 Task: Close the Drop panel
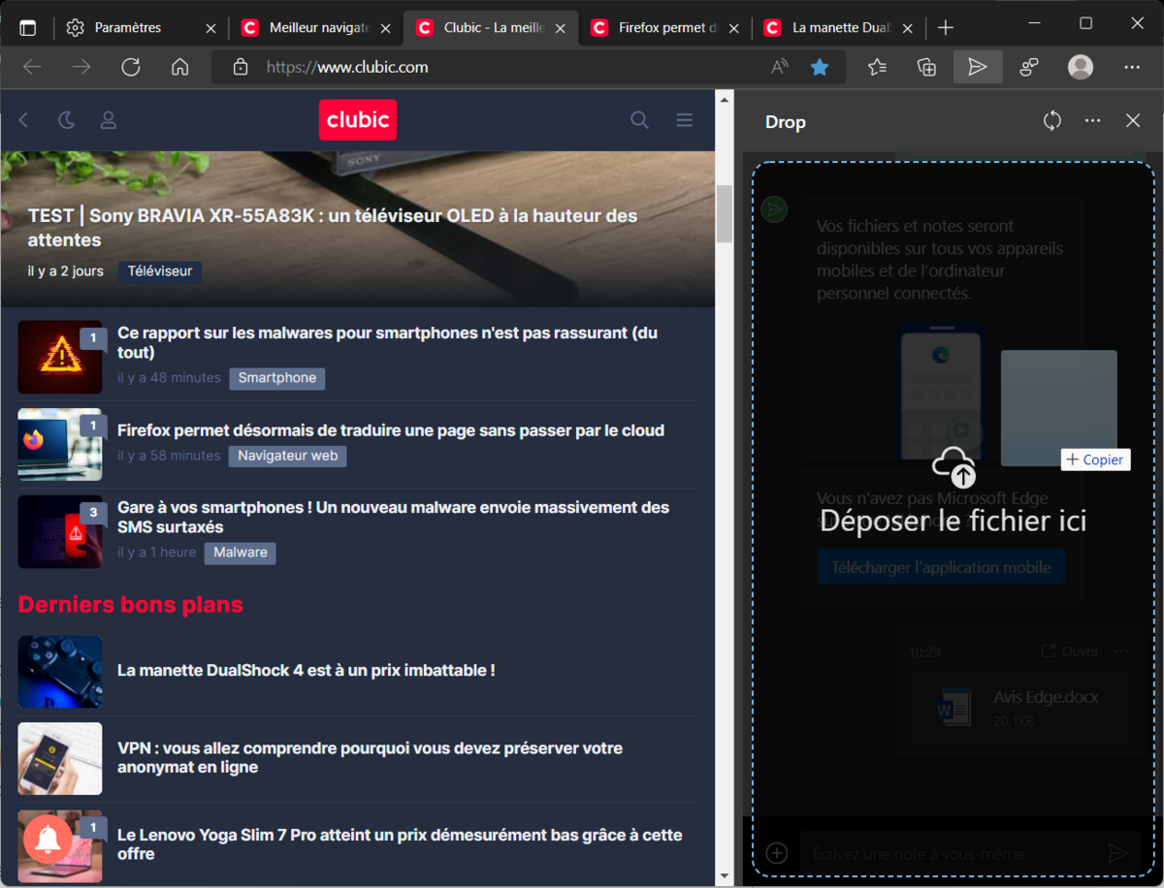(x=1133, y=121)
